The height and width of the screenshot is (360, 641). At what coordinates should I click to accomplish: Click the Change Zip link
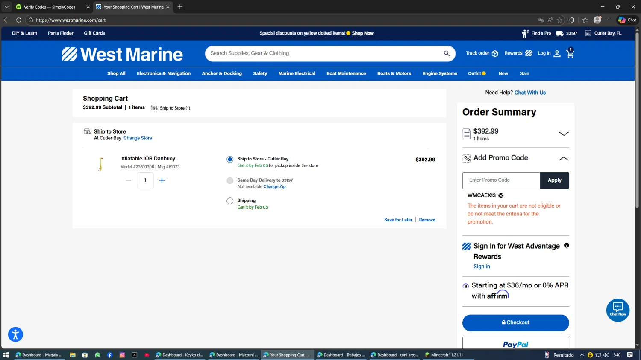click(274, 187)
